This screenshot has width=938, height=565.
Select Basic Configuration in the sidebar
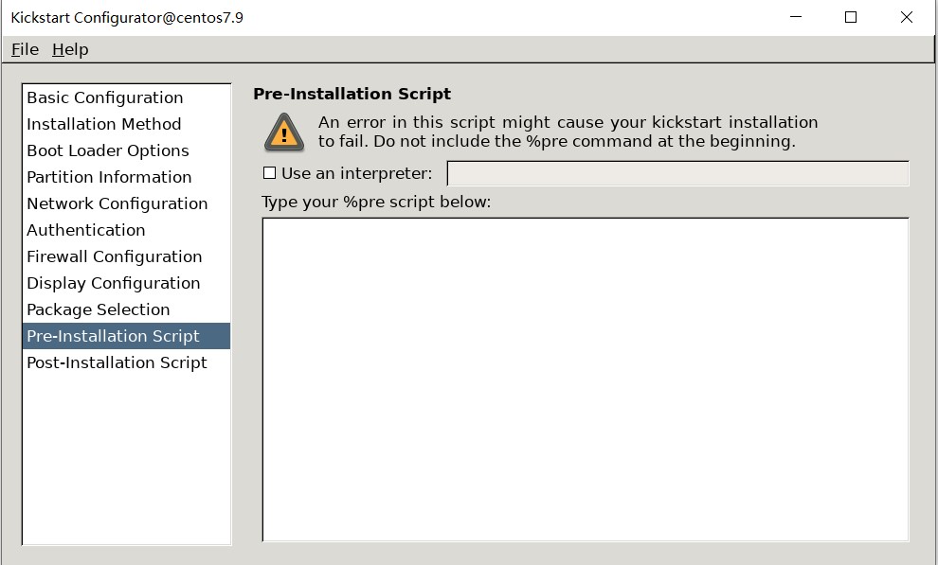point(126,97)
